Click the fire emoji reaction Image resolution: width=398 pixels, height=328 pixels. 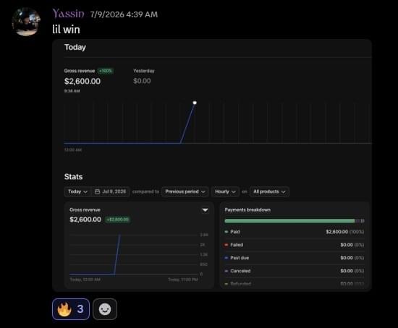click(71, 309)
